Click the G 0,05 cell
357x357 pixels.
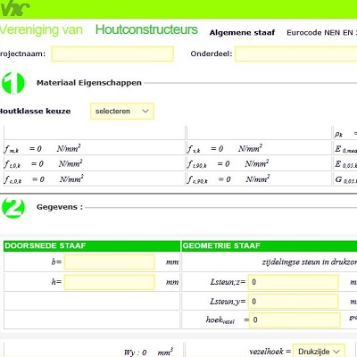point(345,179)
